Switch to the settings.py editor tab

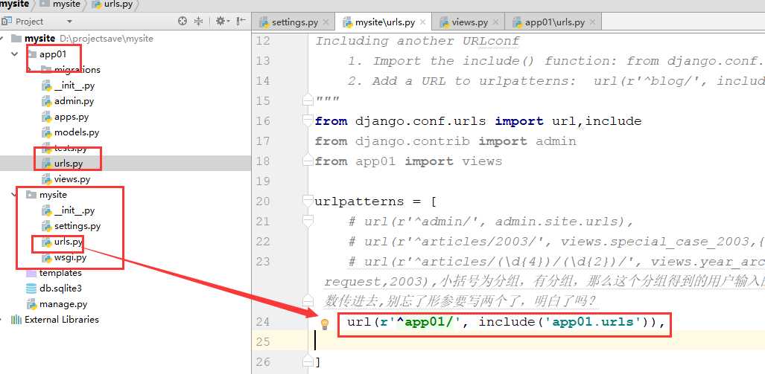(294, 22)
